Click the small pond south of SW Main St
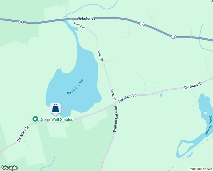This screenshot has width=213, height=171. 161,95
